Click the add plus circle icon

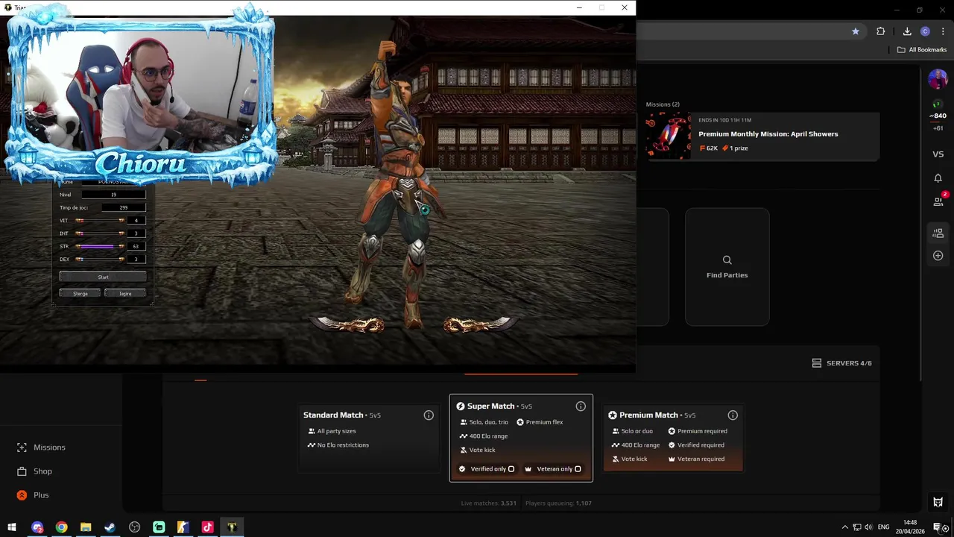point(938,256)
